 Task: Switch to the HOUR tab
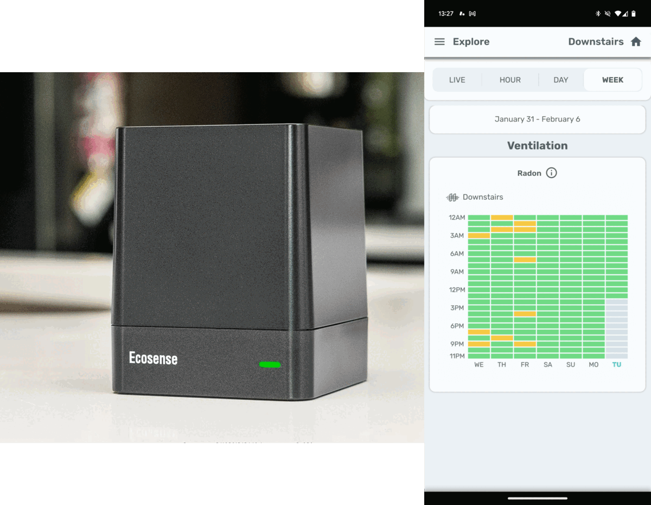click(510, 80)
